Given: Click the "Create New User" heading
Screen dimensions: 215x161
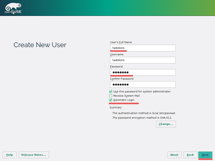Looking at the screenshot, I should [x=40, y=45].
